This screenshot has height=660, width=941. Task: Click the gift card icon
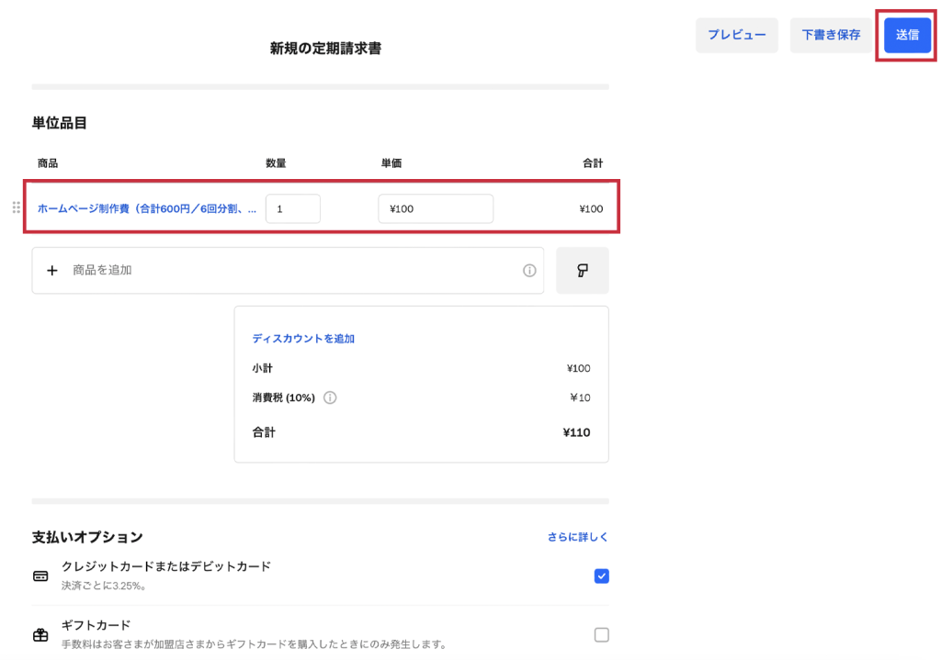click(x=40, y=634)
